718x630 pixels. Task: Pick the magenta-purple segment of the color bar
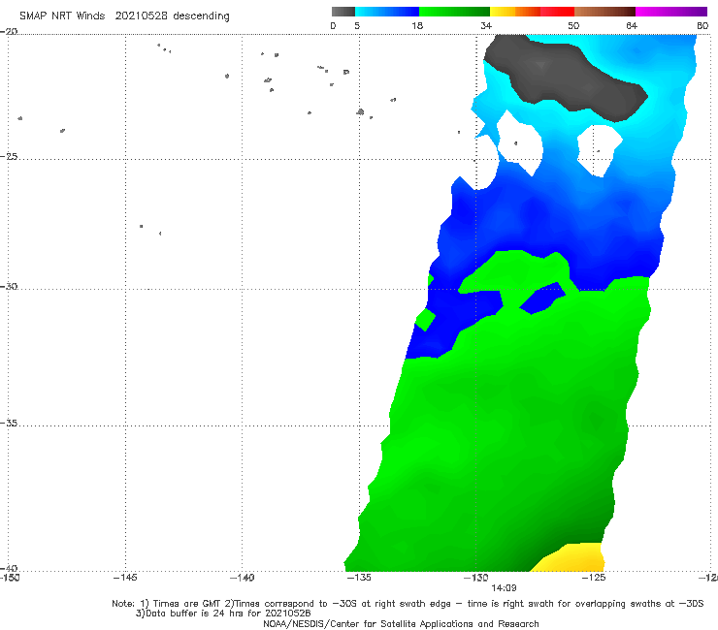[671, 12]
